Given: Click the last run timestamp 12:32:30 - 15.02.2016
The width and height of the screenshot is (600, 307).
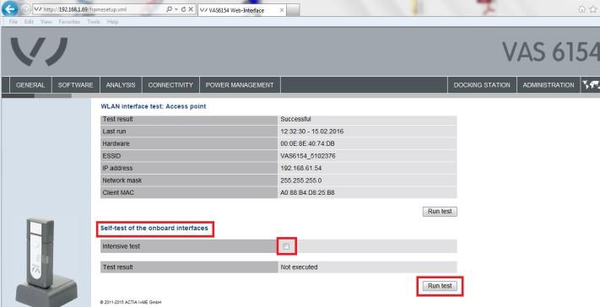Looking at the screenshot, I should [312, 132].
